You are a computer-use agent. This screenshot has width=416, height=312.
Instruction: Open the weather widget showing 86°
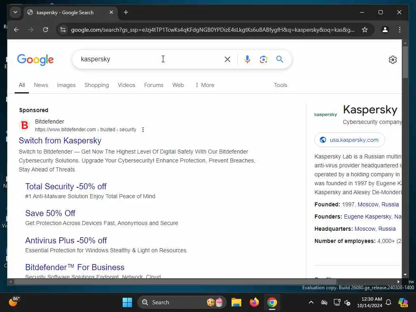tap(14, 302)
